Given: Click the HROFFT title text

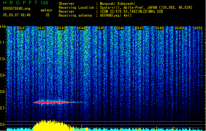Looking at the screenshot, I should (20, 3).
